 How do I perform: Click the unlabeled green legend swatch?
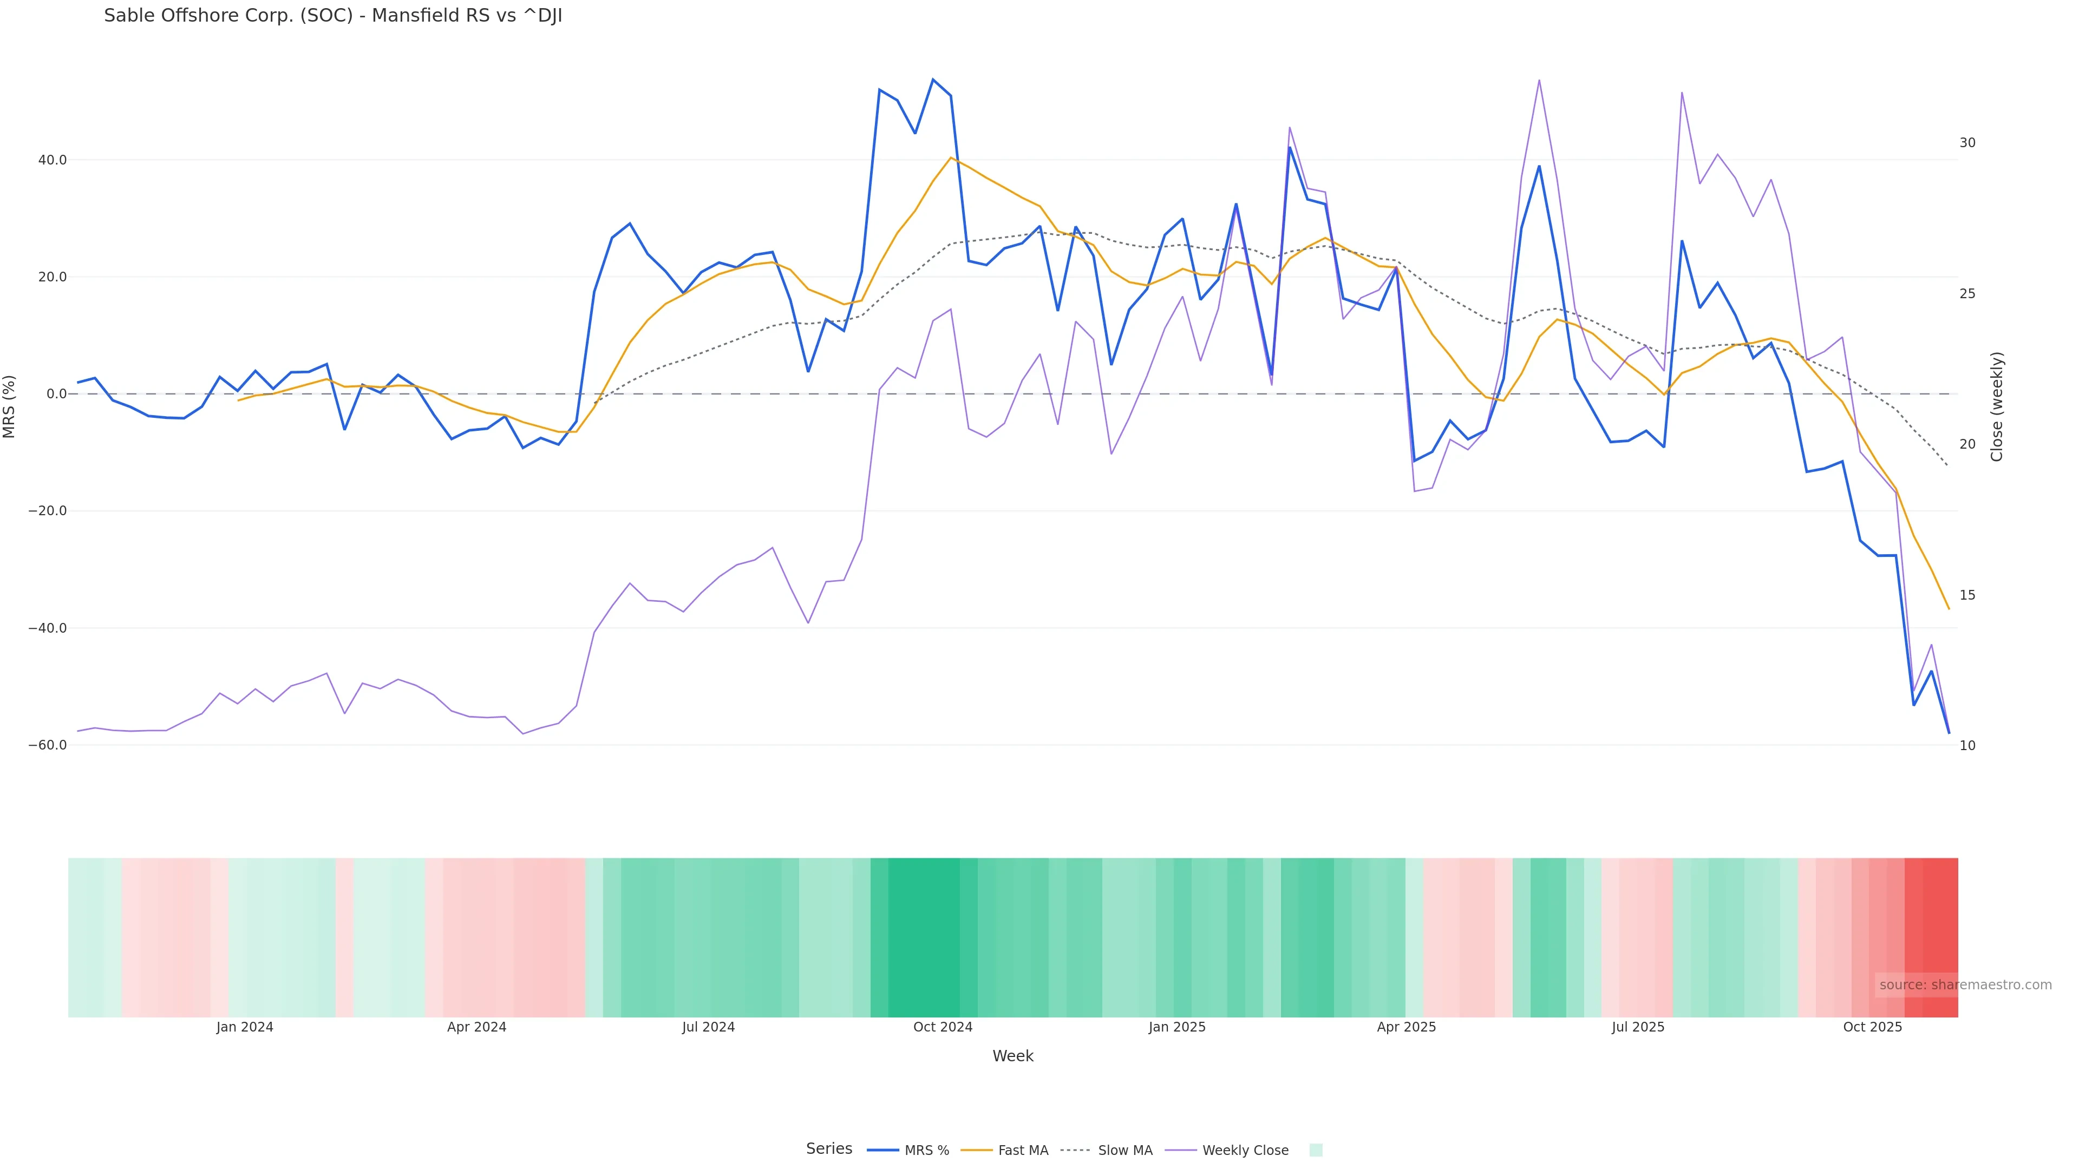(x=1316, y=1151)
